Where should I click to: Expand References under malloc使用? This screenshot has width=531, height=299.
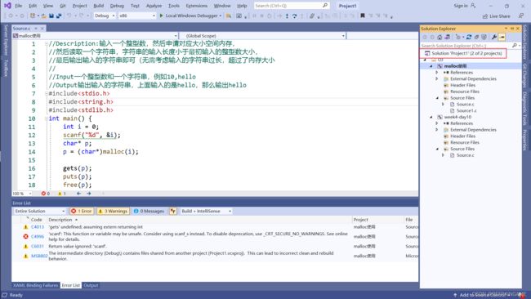(437, 73)
